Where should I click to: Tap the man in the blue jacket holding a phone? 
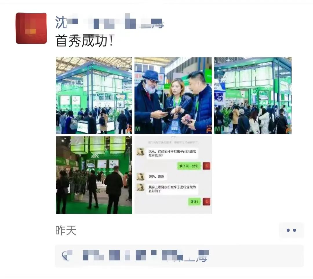tap(199, 104)
